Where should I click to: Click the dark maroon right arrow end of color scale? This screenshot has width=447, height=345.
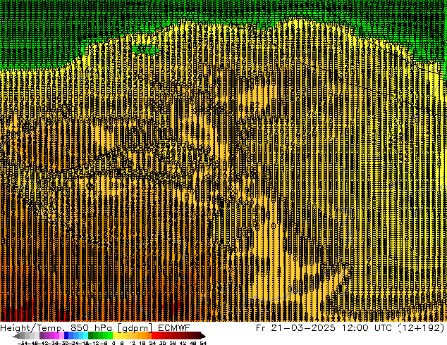(x=203, y=336)
